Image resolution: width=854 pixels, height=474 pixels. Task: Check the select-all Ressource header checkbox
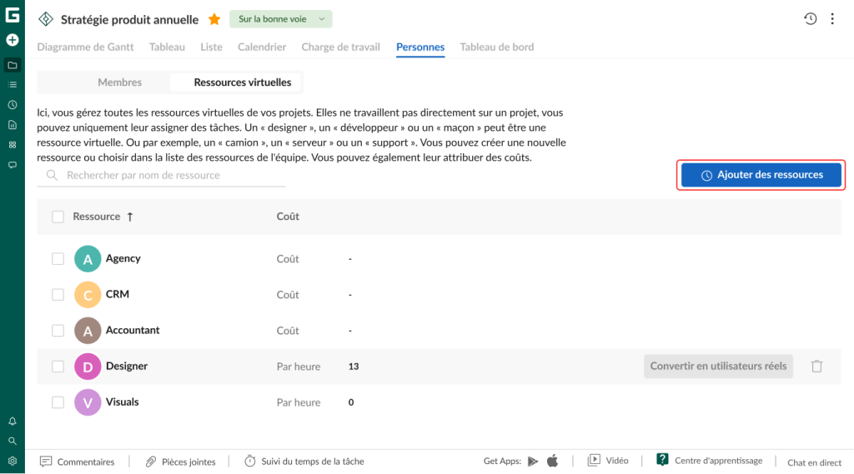(x=58, y=217)
